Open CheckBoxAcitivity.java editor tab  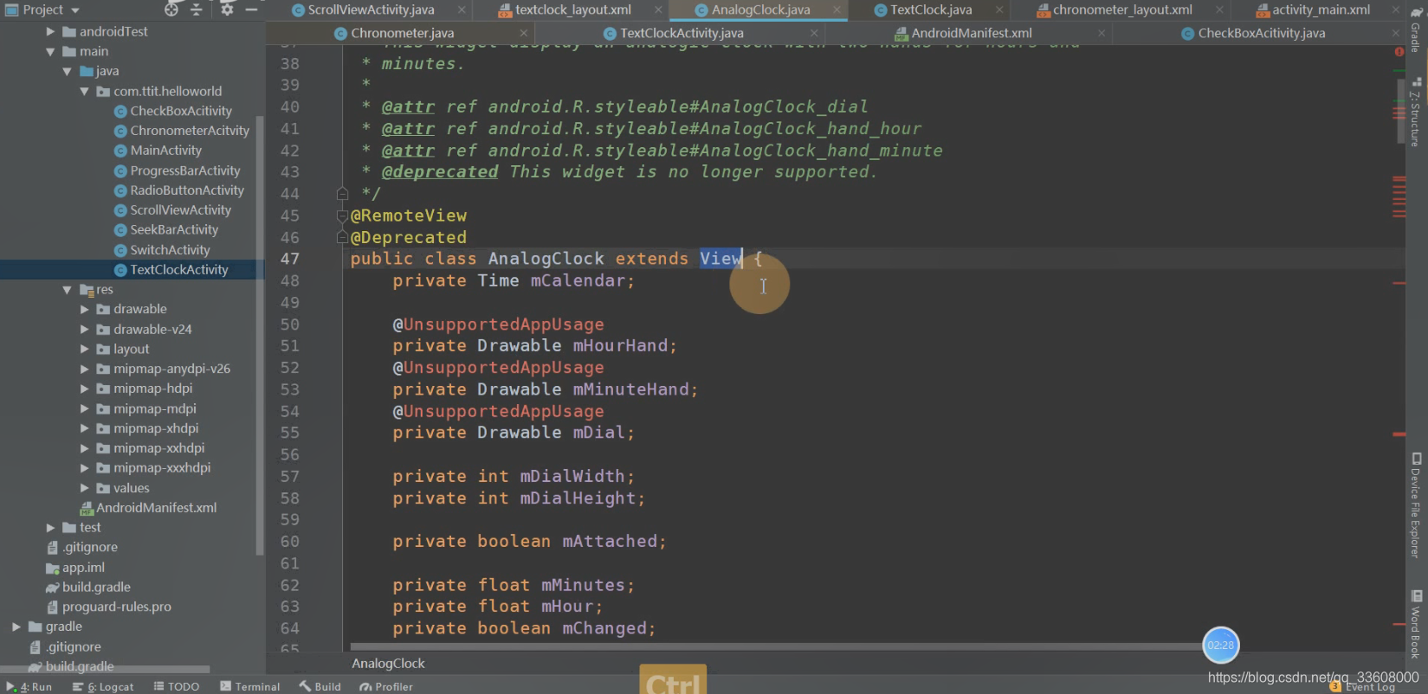click(x=1261, y=33)
